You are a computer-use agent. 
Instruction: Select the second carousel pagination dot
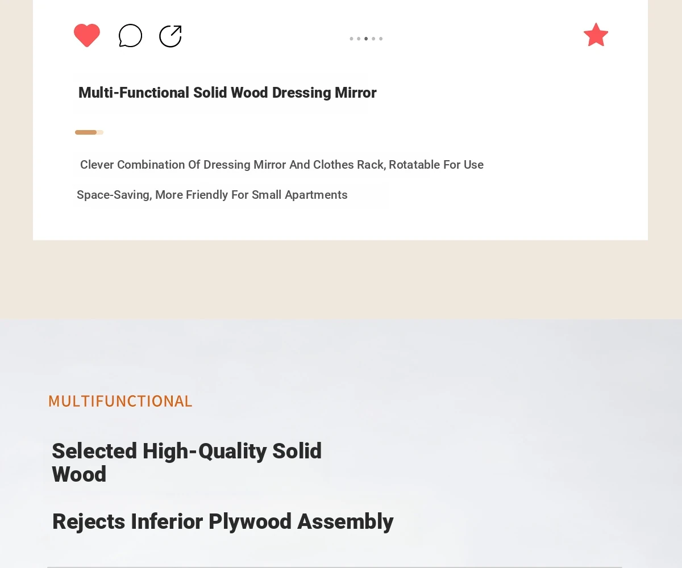tap(359, 39)
